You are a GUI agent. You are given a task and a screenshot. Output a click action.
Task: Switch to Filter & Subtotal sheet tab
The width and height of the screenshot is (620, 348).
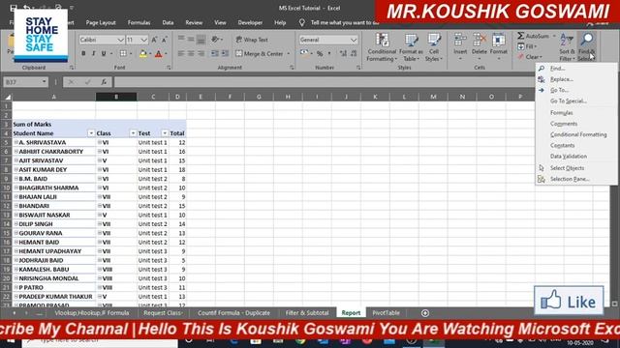[x=307, y=313]
